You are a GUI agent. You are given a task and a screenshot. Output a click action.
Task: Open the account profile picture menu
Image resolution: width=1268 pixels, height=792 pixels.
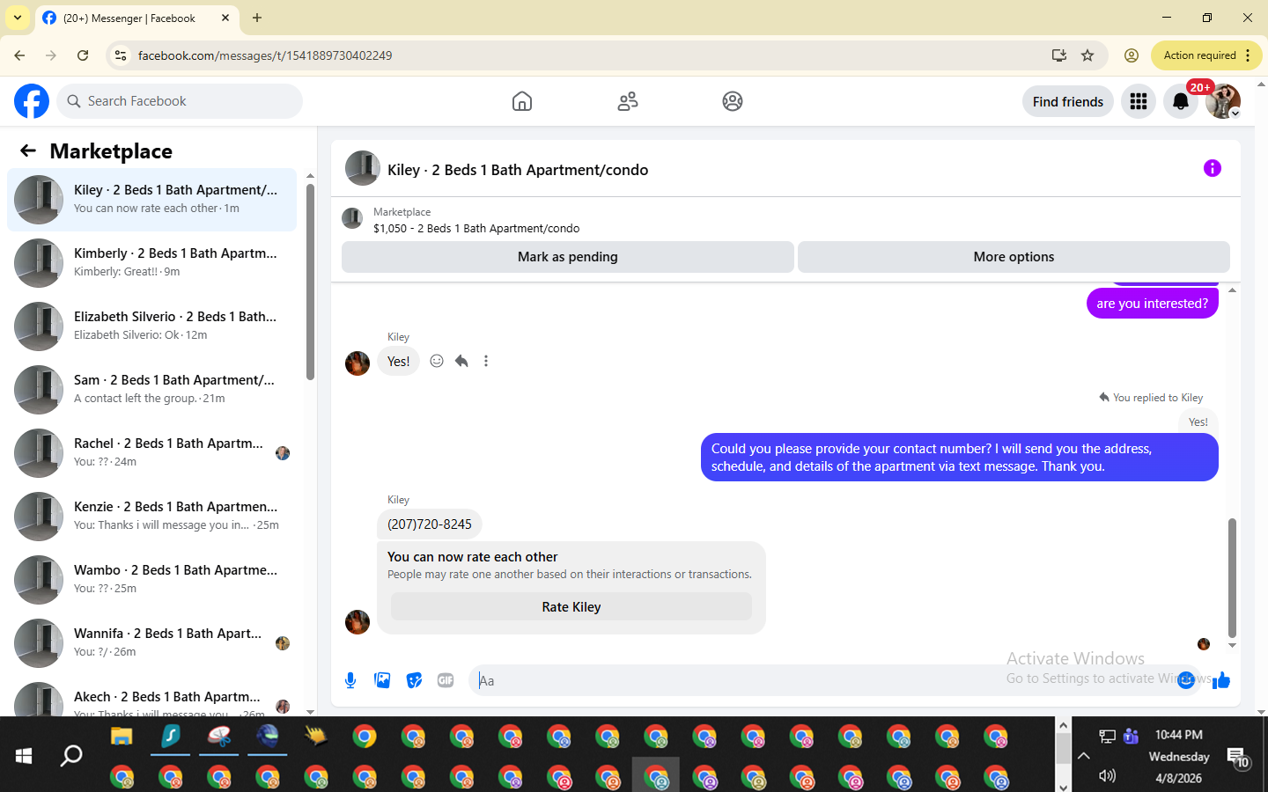point(1223,101)
